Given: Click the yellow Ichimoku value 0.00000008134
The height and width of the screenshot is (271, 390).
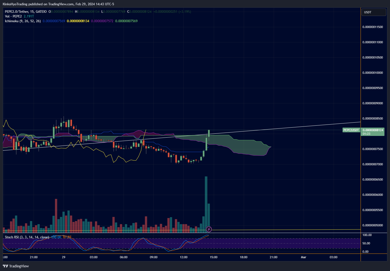Looking at the screenshot, I should [x=78, y=21].
